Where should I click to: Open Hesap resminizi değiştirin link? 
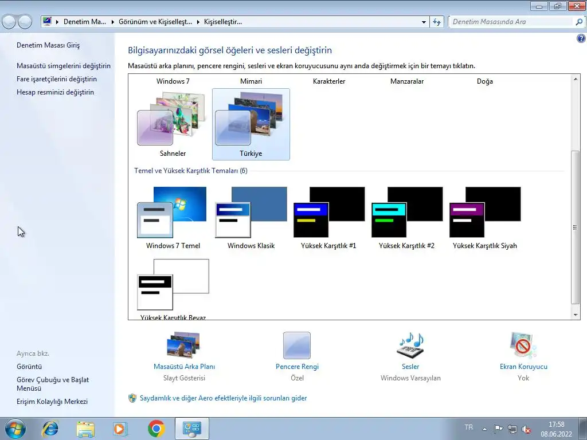coord(55,92)
